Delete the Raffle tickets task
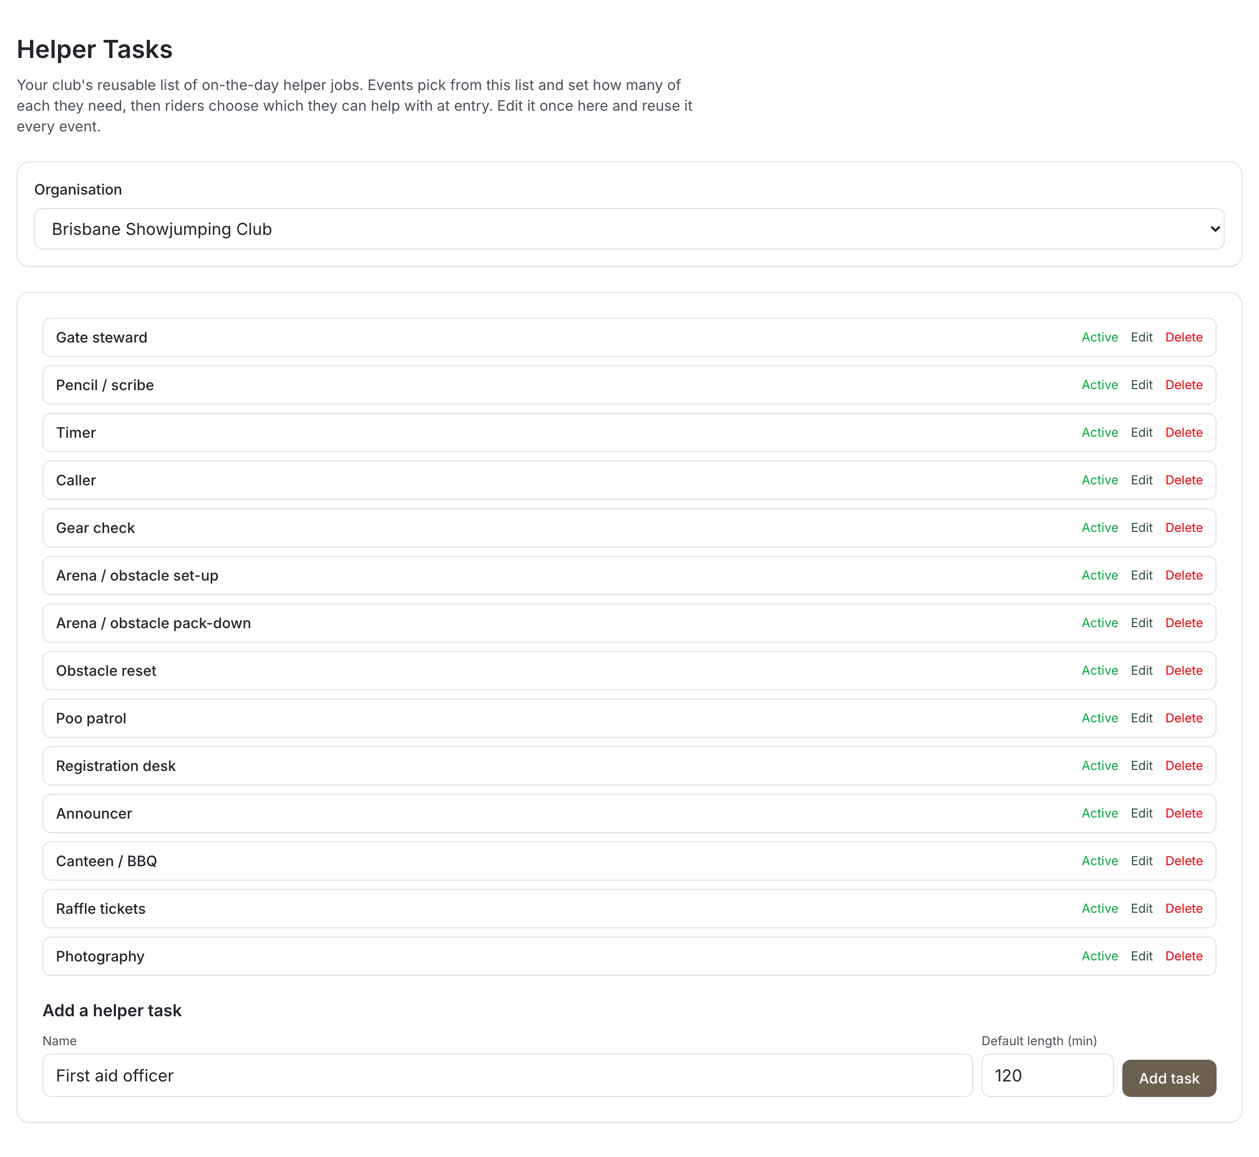This screenshot has width=1259, height=1157. pos(1184,909)
